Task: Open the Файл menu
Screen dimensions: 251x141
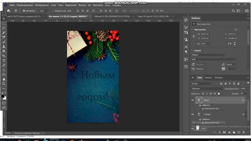Action: [12, 5]
